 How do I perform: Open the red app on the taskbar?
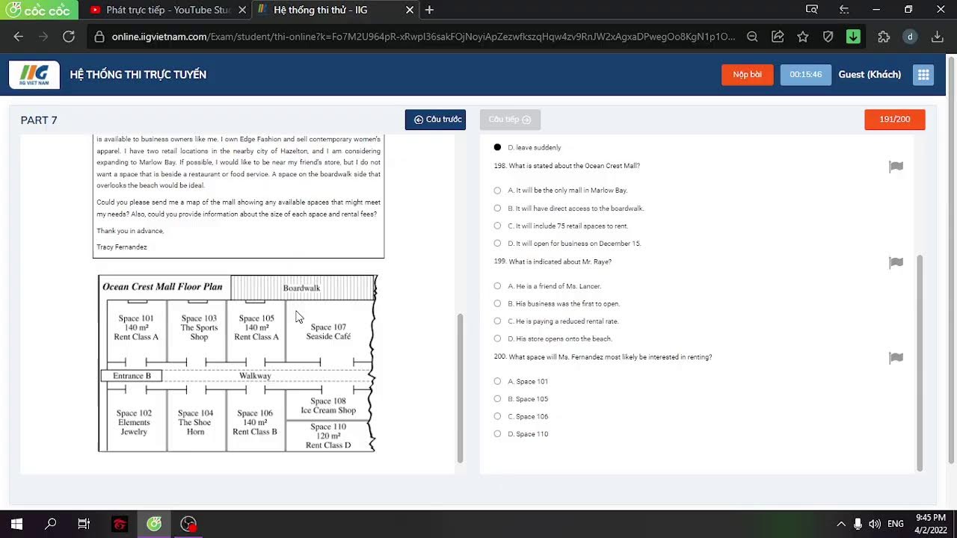click(120, 524)
